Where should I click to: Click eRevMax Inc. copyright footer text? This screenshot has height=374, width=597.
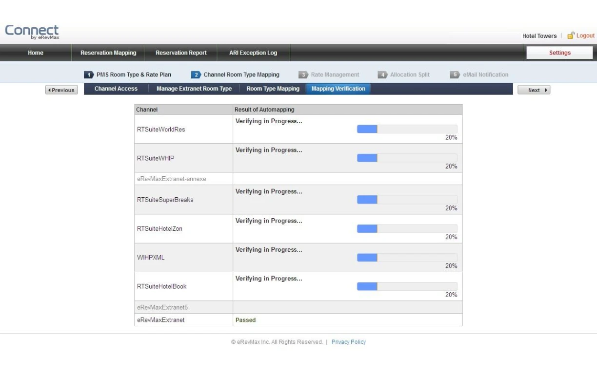tap(277, 342)
